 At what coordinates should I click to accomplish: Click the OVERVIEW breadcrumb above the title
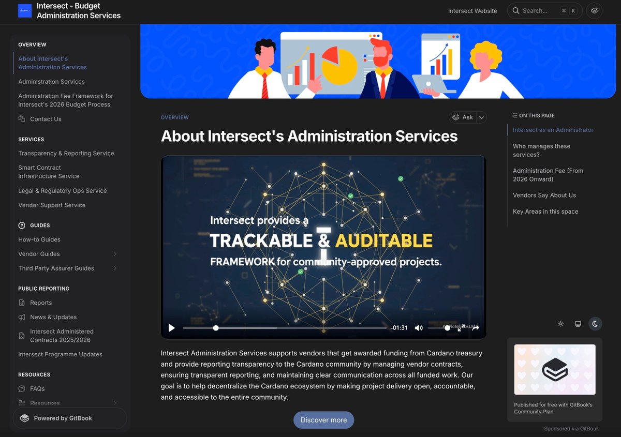tap(175, 117)
